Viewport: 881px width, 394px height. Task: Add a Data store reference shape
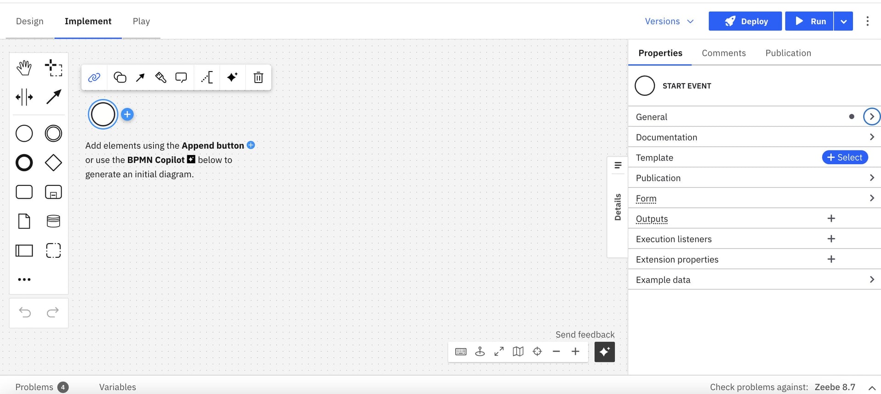[53, 221]
